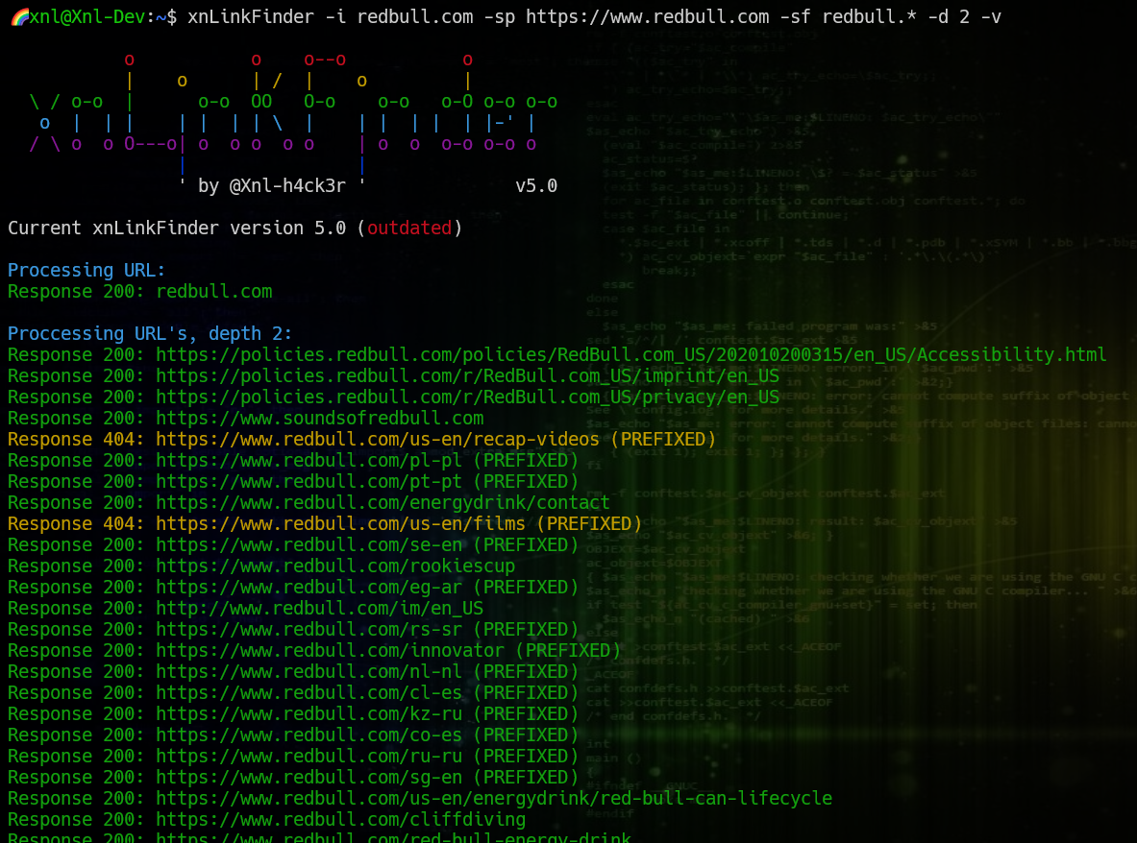Click the 'by @Xnl-h4ck3r' credit line
This screenshot has height=843, width=1137.
(272, 186)
